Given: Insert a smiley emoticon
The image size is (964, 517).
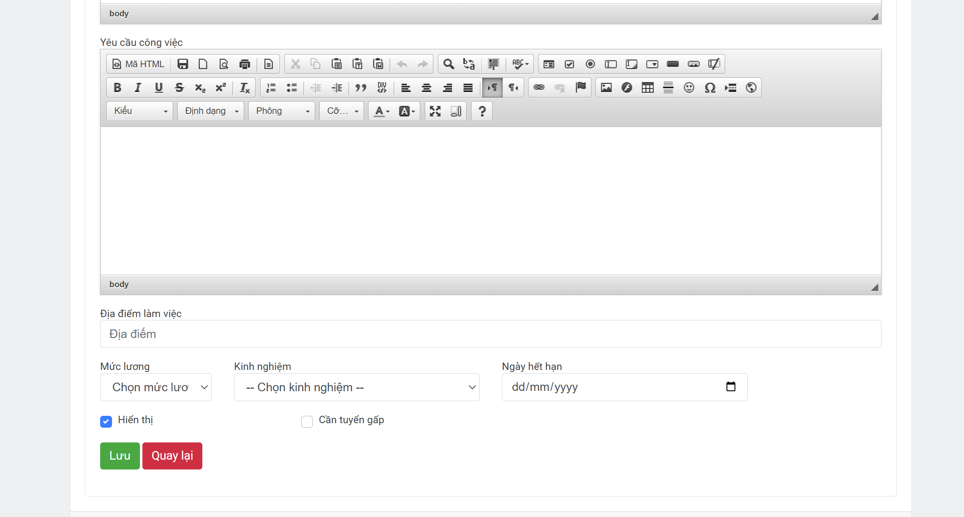Looking at the screenshot, I should click(689, 88).
